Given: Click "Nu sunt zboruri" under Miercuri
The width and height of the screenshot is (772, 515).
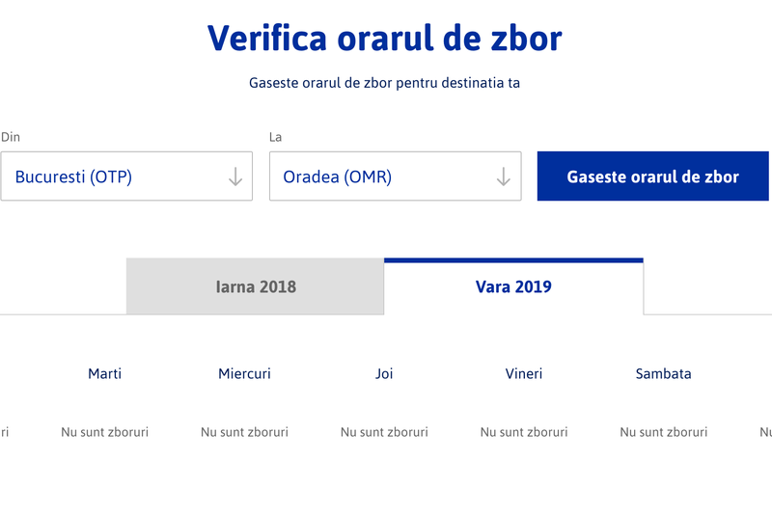Looking at the screenshot, I should pyautogui.click(x=244, y=432).
